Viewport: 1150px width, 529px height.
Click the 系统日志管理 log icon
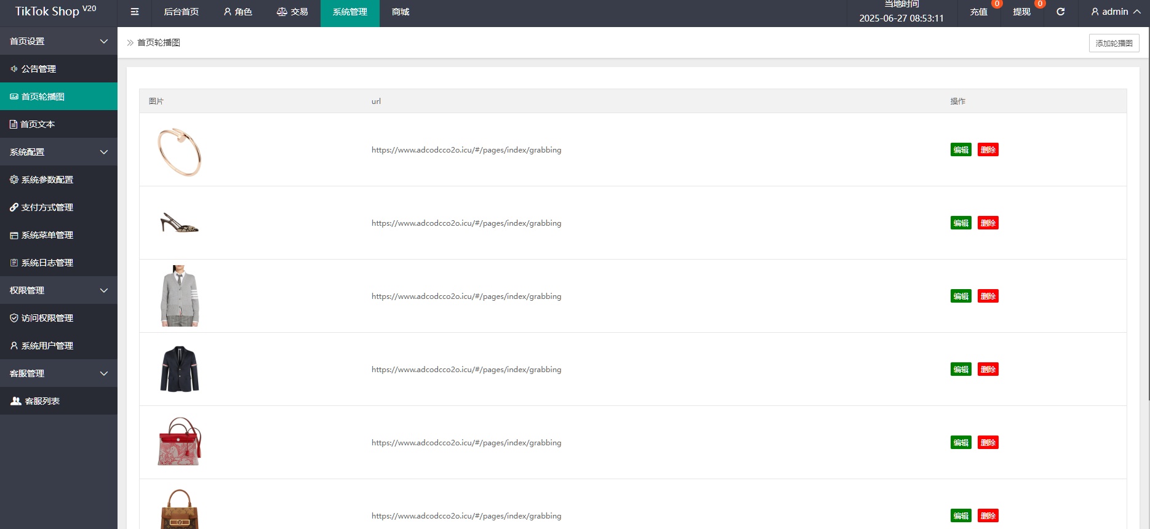click(14, 263)
